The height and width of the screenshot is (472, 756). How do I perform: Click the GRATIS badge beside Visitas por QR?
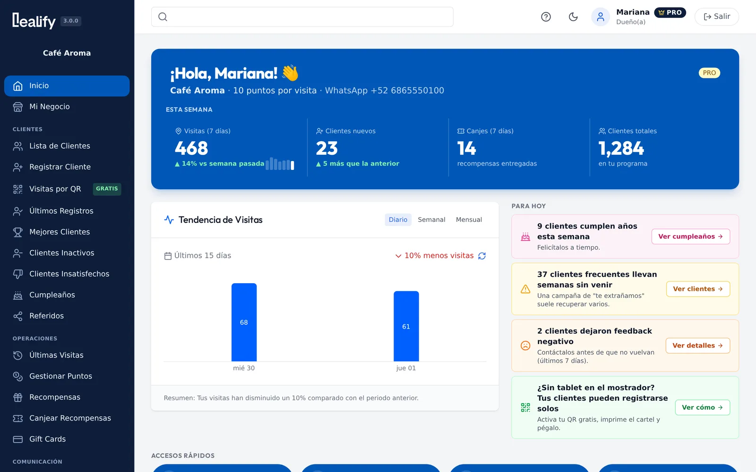[x=107, y=189]
